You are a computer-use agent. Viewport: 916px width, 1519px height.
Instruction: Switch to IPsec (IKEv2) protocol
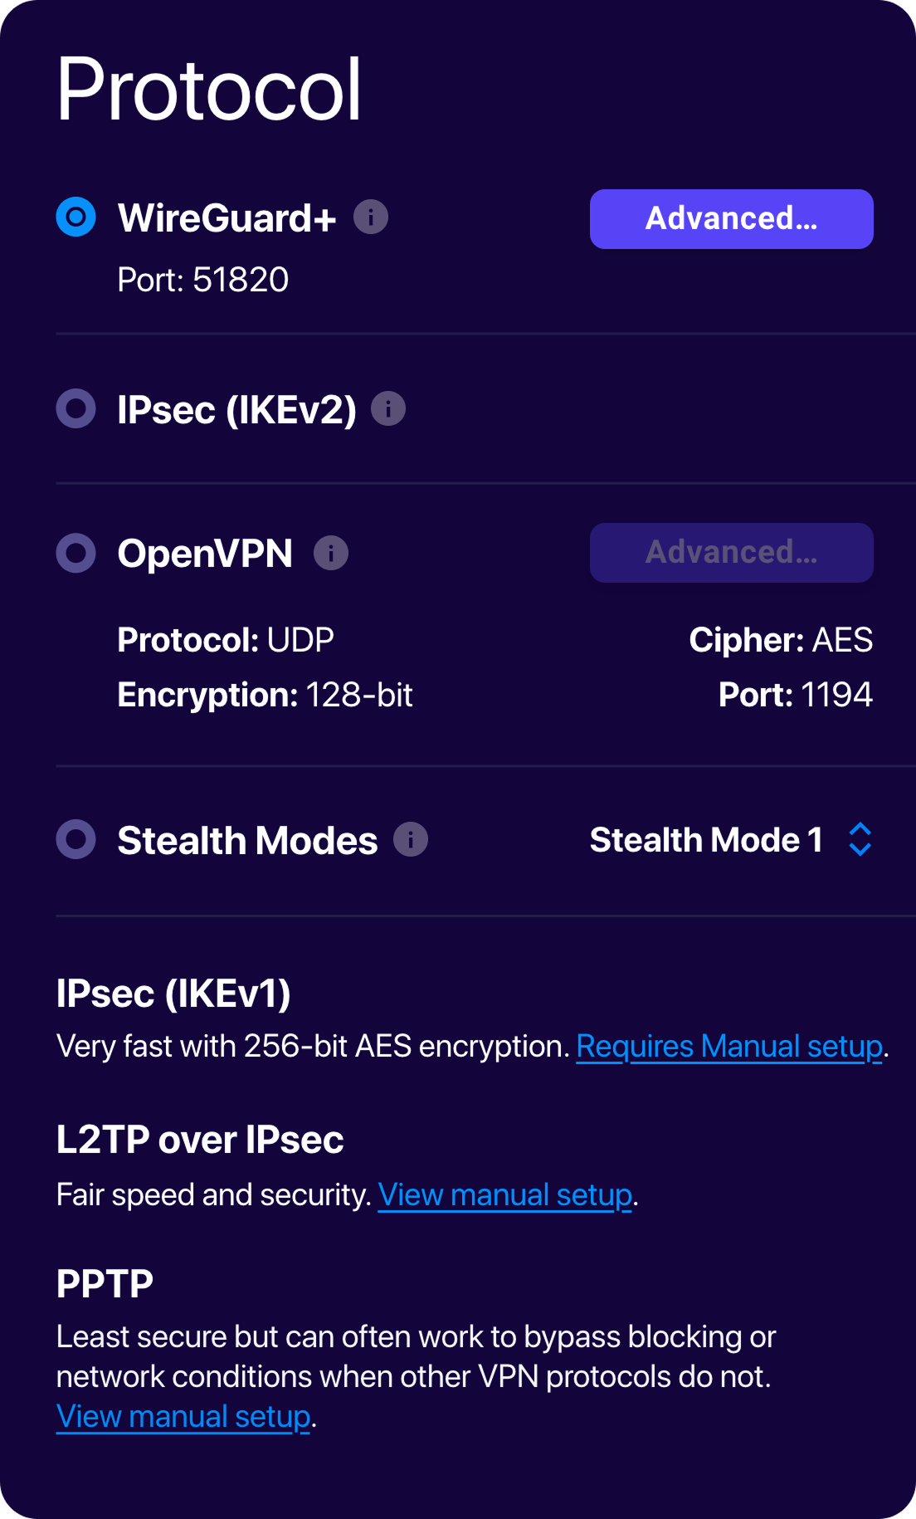pyautogui.click(x=76, y=408)
